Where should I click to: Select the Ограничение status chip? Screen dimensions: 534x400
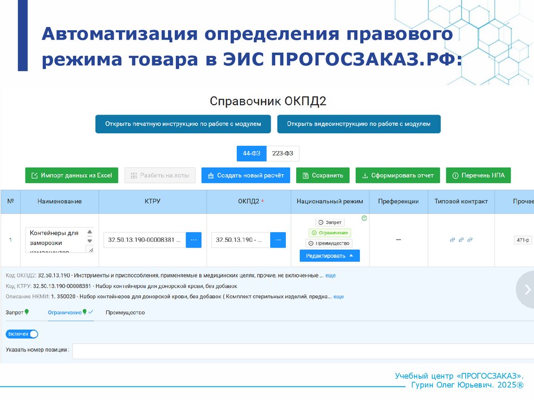(330, 233)
